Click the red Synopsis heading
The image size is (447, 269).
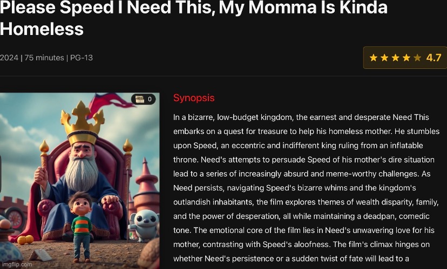click(194, 98)
